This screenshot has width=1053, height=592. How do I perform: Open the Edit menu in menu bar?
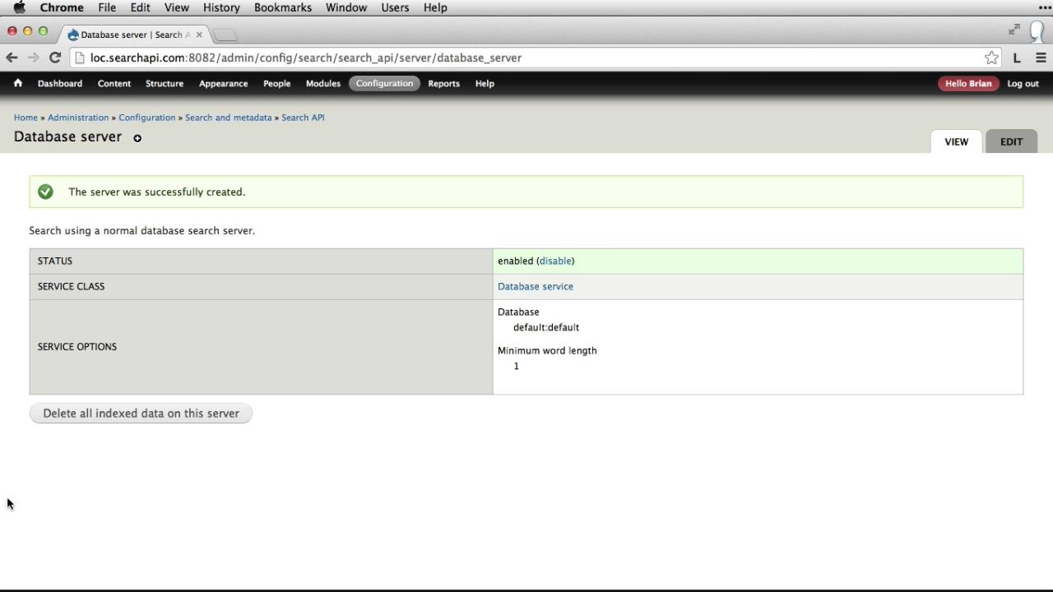coord(140,7)
